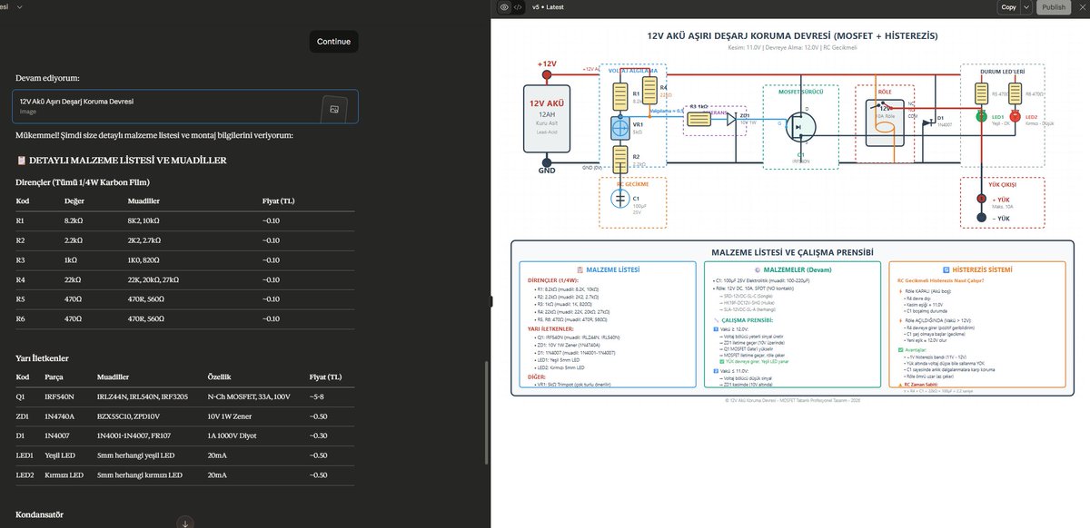Switch artifact to preview eye view
The width and height of the screenshot is (1090, 528).
pos(504,7)
